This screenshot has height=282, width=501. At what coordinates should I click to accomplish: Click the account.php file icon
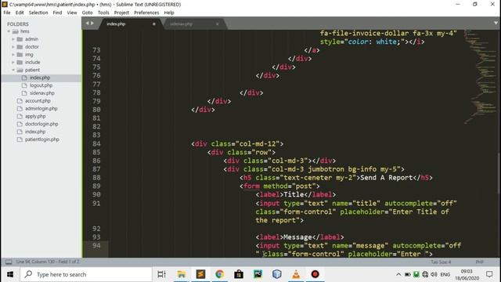pyautogui.click(x=20, y=101)
